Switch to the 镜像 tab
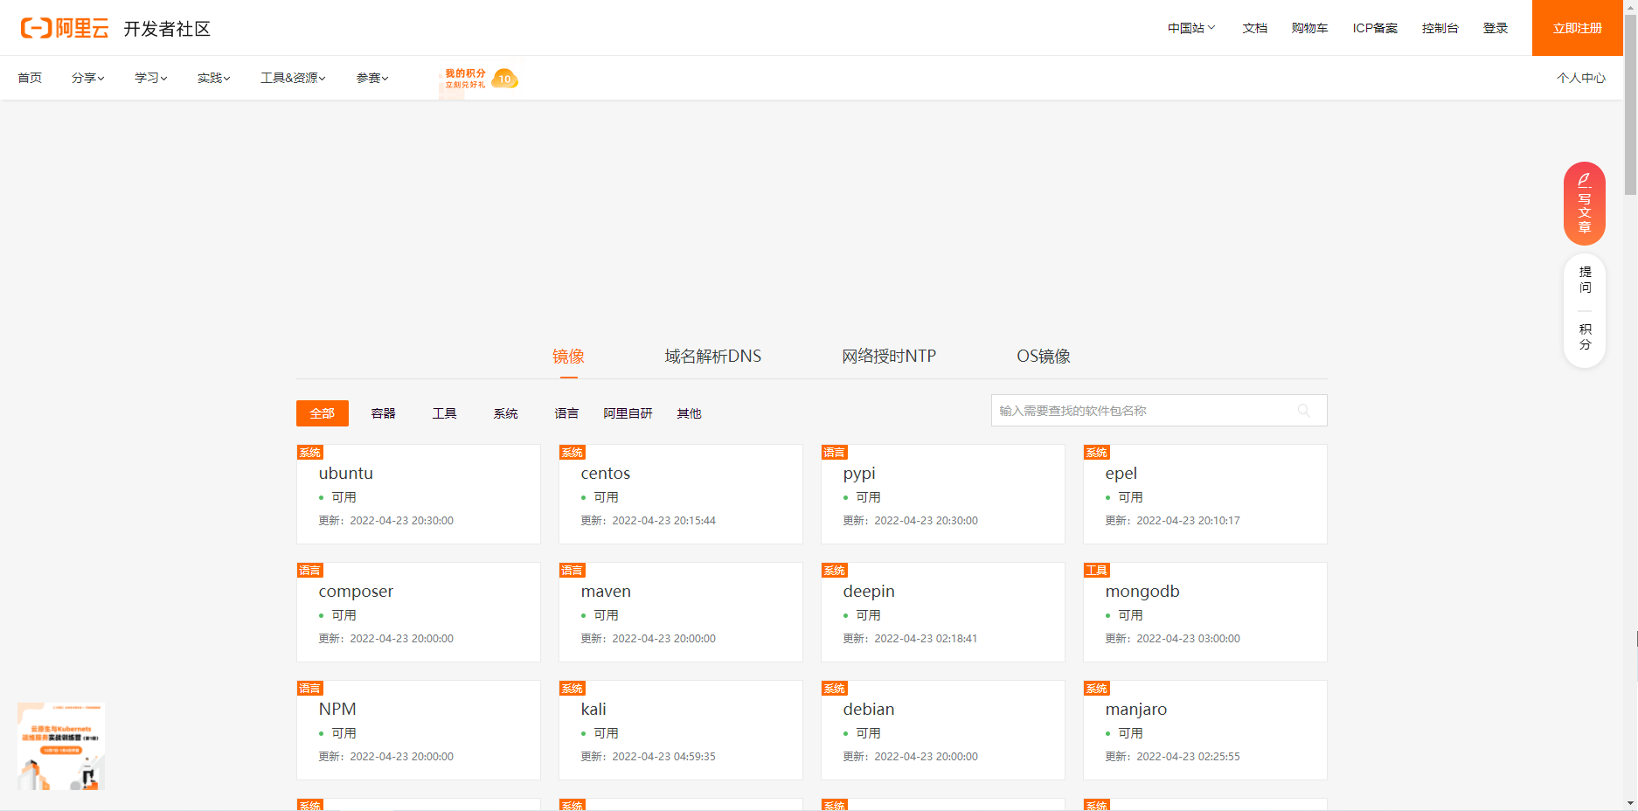 pyautogui.click(x=568, y=357)
